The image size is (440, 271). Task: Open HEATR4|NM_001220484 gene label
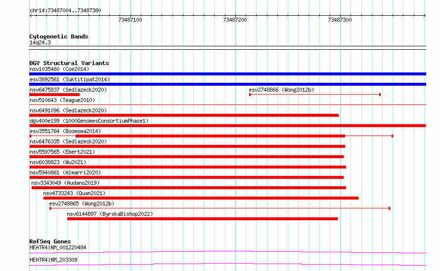click(x=58, y=247)
